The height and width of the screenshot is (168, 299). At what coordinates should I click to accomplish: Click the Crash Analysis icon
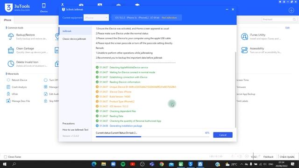[x=8, y=87]
